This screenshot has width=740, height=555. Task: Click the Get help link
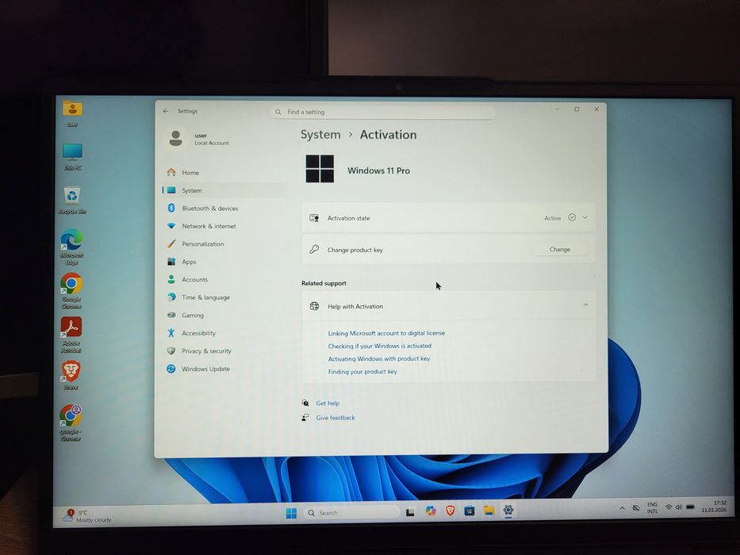pos(328,403)
